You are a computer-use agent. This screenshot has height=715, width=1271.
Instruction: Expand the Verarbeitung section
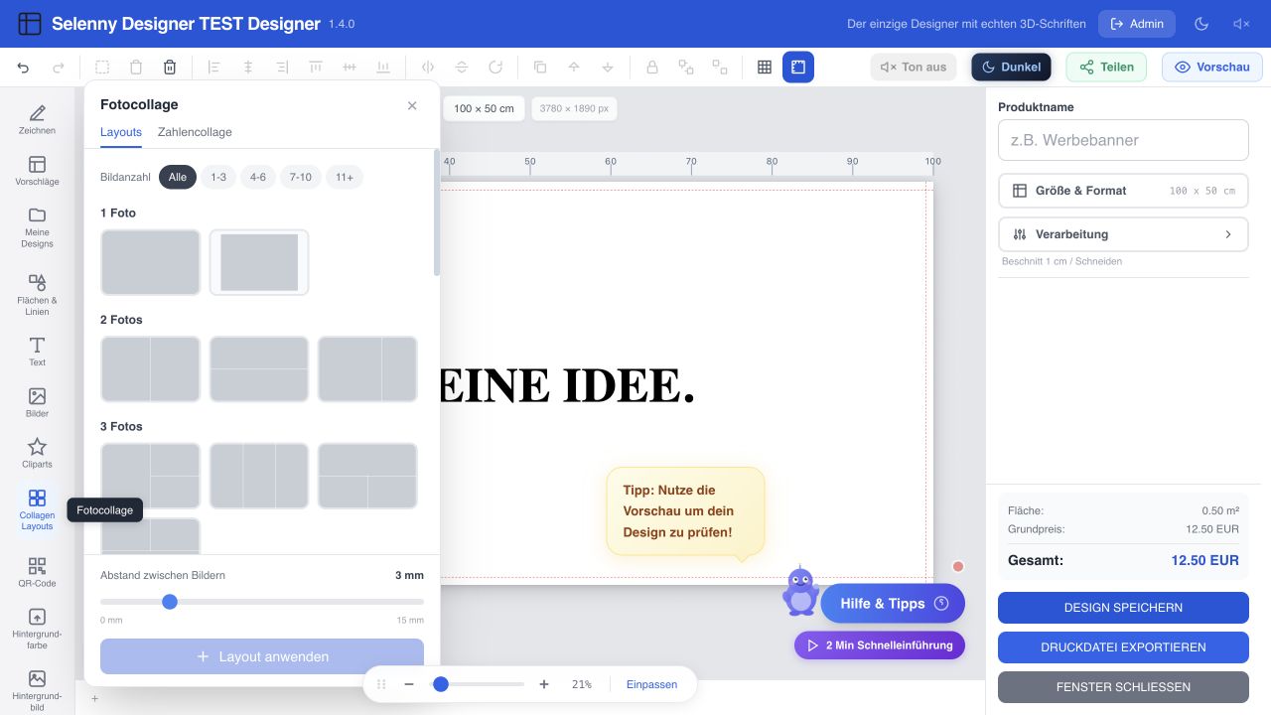pos(1123,234)
